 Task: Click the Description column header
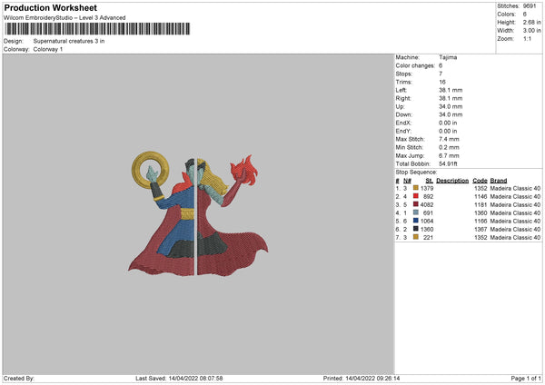click(x=453, y=180)
